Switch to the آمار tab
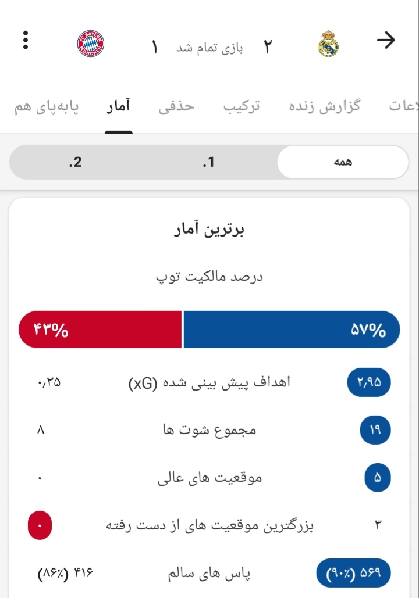 [118, 106]
